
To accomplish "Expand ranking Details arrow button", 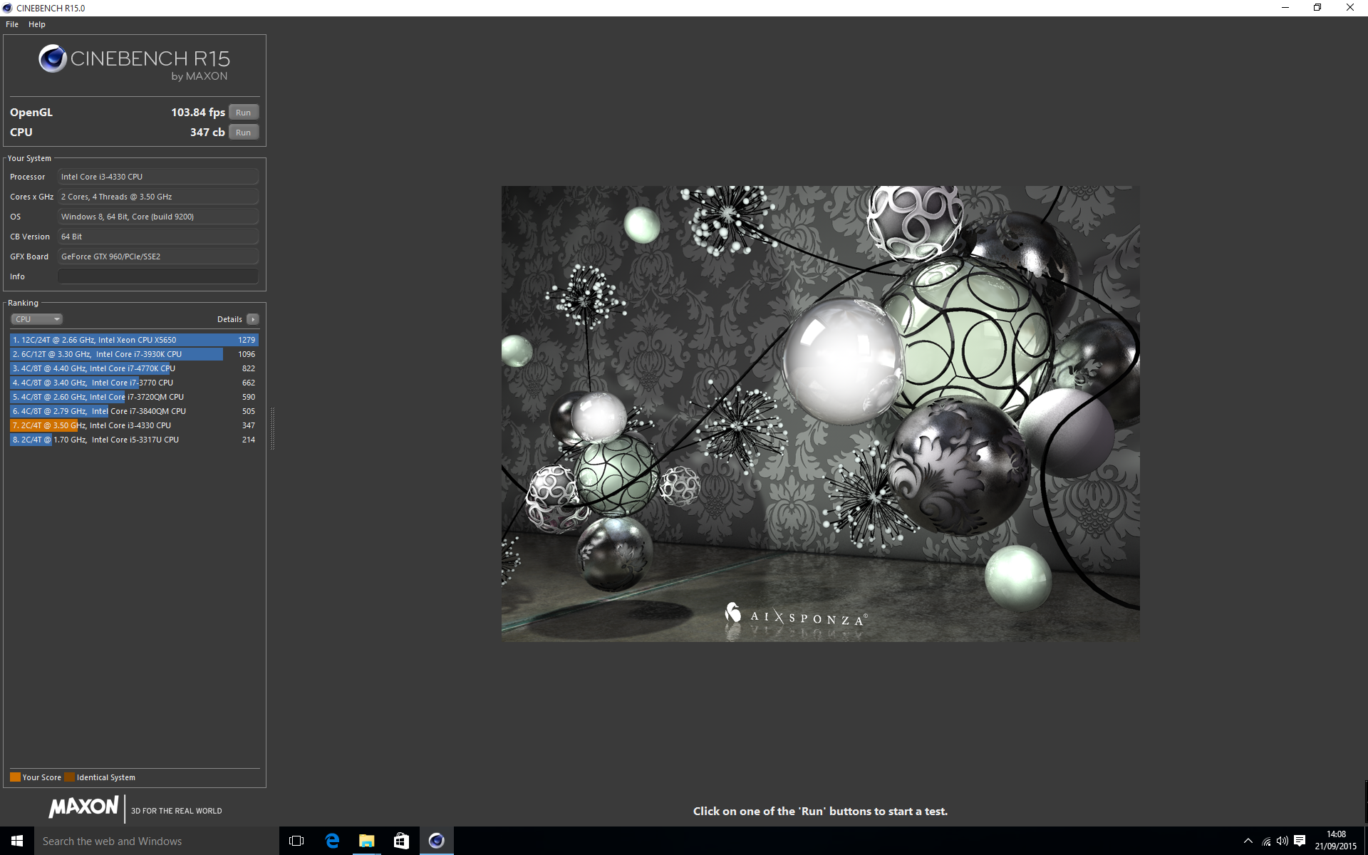I will pyautogui.click(x=253, y=319).
